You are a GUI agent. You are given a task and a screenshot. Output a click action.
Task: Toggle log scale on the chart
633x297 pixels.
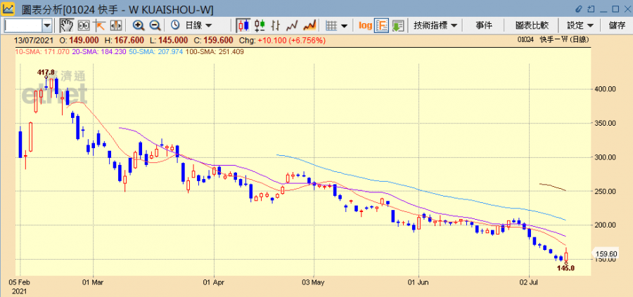point(365,25)
